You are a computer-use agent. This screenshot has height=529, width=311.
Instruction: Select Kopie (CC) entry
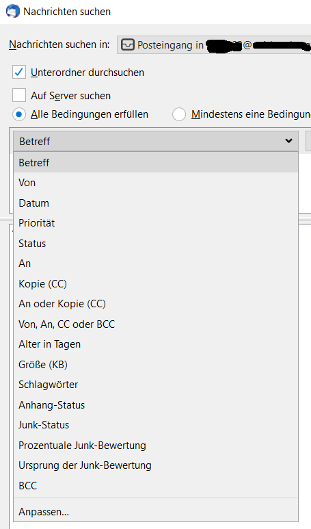[156, 284]
